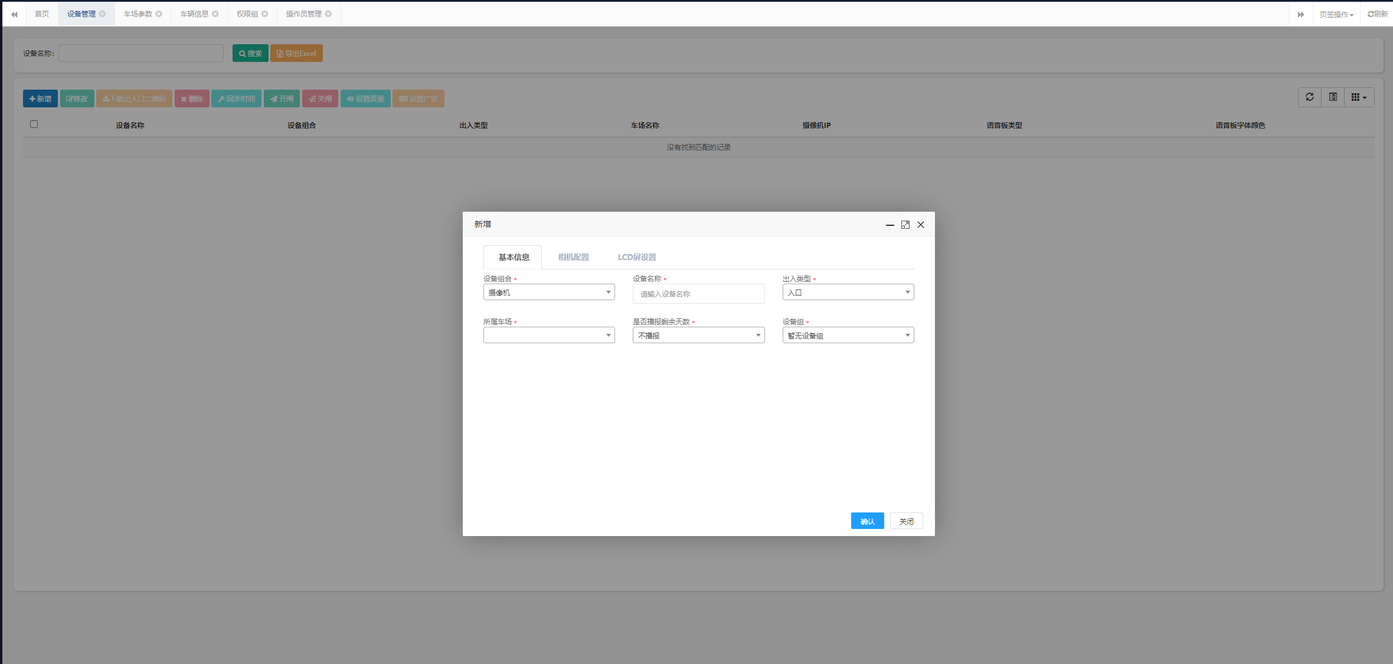Click the 修改 toolbar button

tap(77, 98)
